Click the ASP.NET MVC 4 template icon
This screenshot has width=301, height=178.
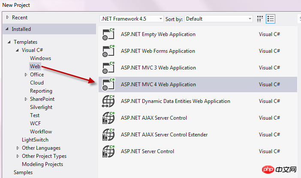108,84
